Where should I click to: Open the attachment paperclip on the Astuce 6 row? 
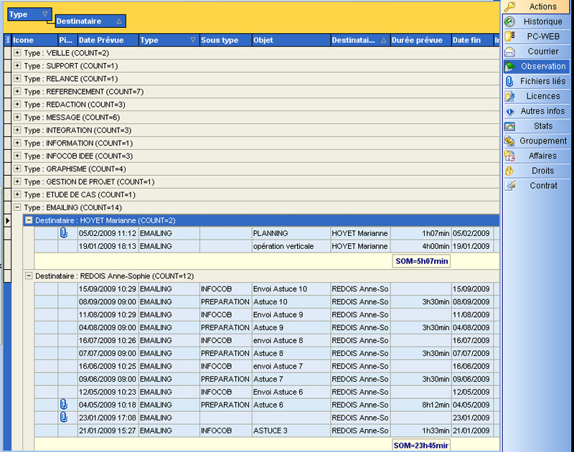pos(64,405)
